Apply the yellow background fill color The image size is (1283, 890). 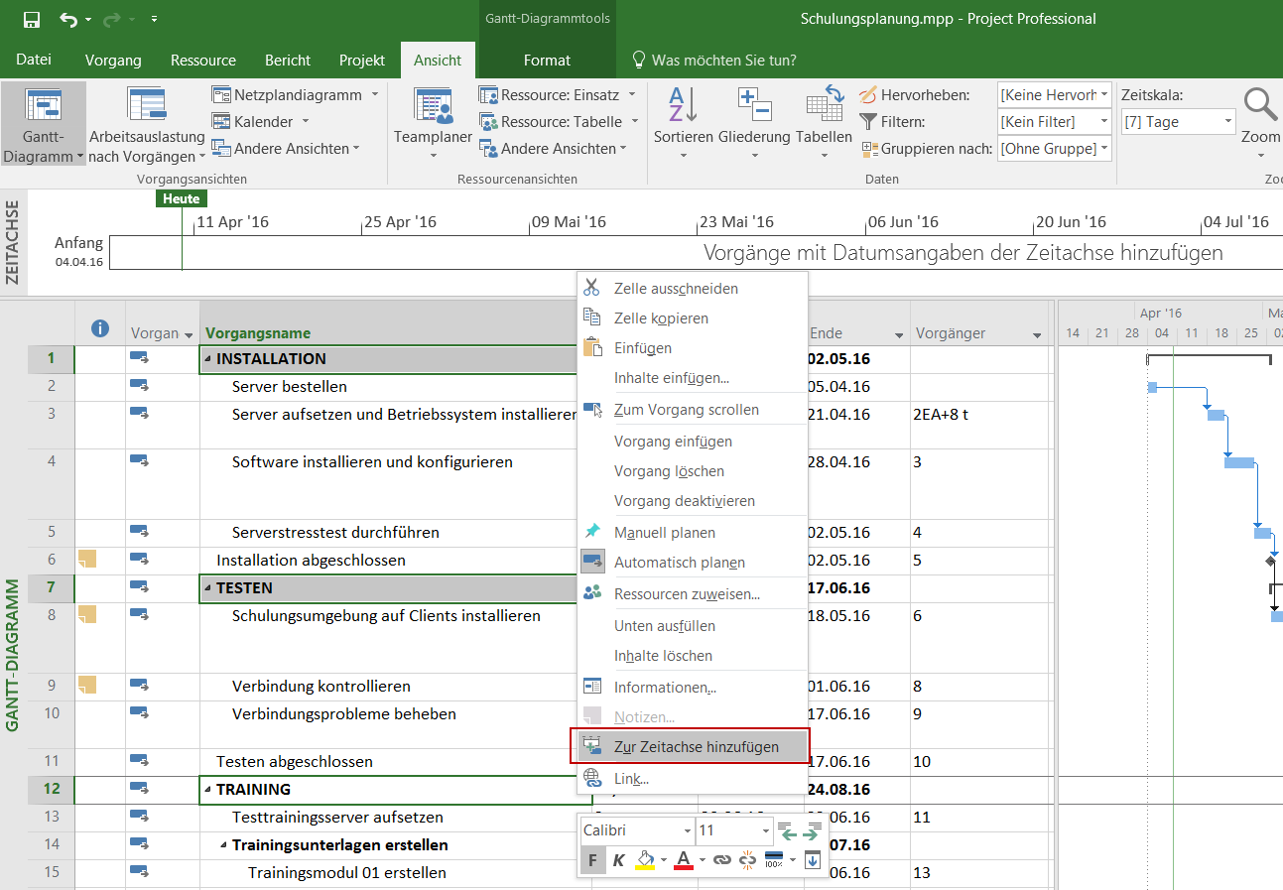pyautogui.click(x=644, y=860)
